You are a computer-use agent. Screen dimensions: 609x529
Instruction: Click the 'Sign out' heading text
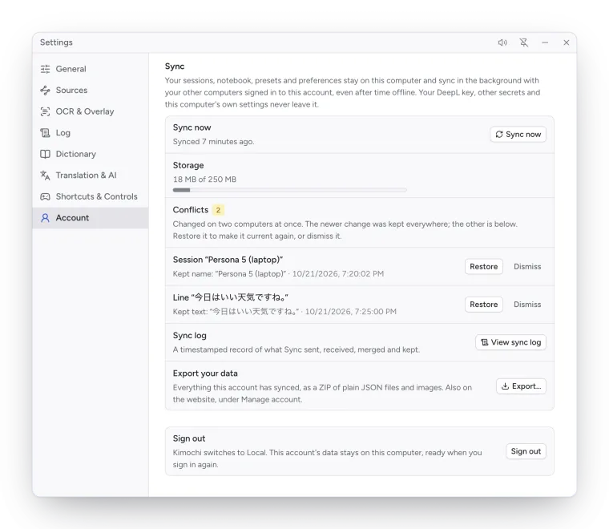189,438
